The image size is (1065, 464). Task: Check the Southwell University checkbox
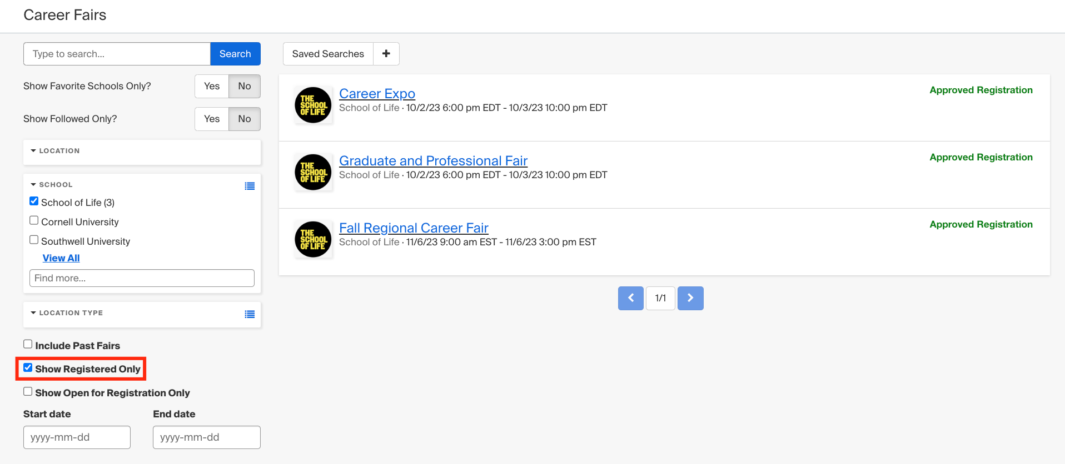34,240
